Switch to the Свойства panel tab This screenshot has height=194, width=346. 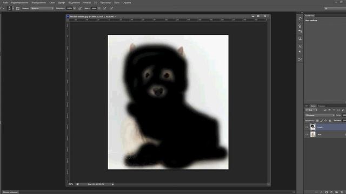tap(310, 16)
